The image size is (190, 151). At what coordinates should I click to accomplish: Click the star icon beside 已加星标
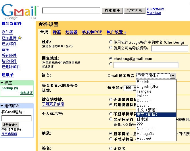coord(20,38)
